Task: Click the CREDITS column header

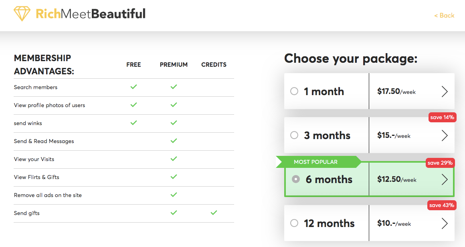Action: [214, 64]
